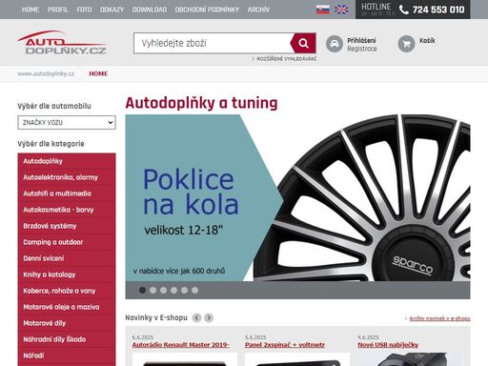Select Autokosmetika - barvy category

point(67,210)
